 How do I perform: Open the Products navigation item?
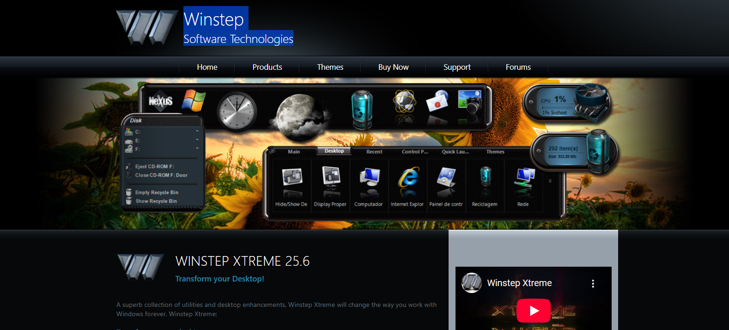[x=267, y=67]
